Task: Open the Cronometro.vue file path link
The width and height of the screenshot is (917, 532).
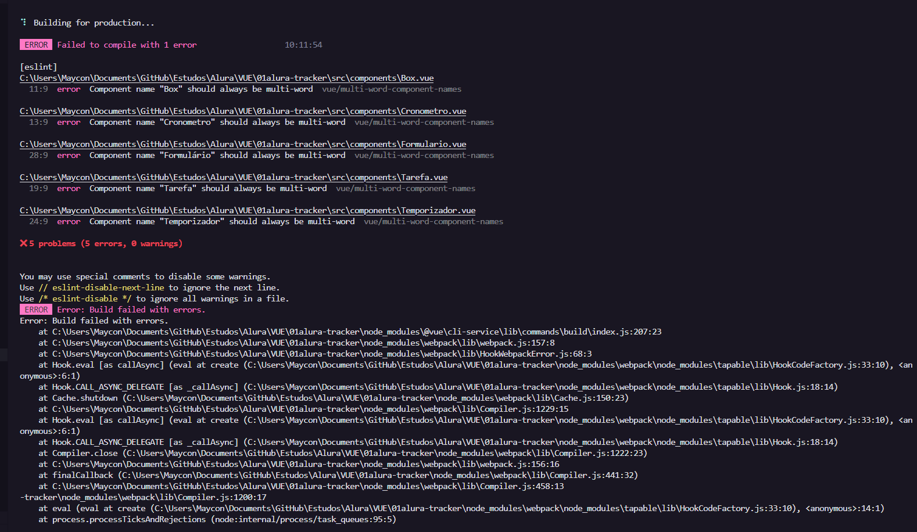Action: 243,111
